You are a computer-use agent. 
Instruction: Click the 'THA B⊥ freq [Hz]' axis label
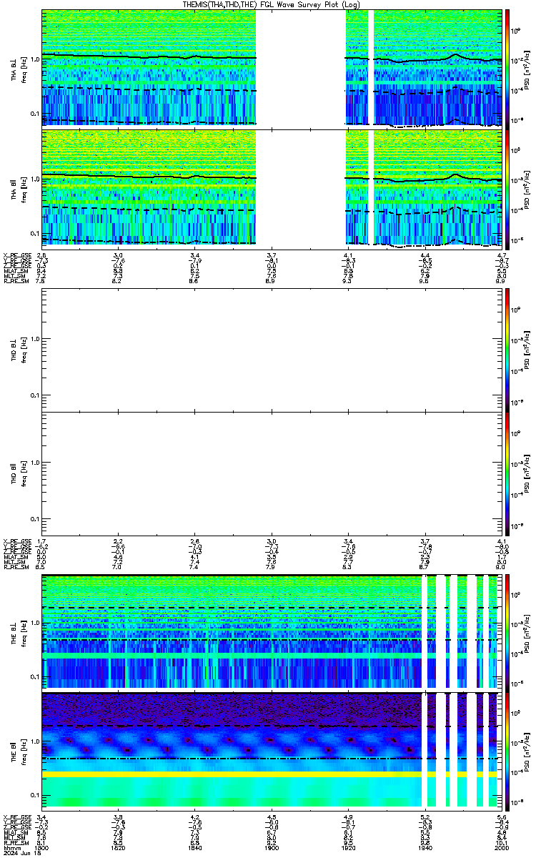tap(18, 69)
